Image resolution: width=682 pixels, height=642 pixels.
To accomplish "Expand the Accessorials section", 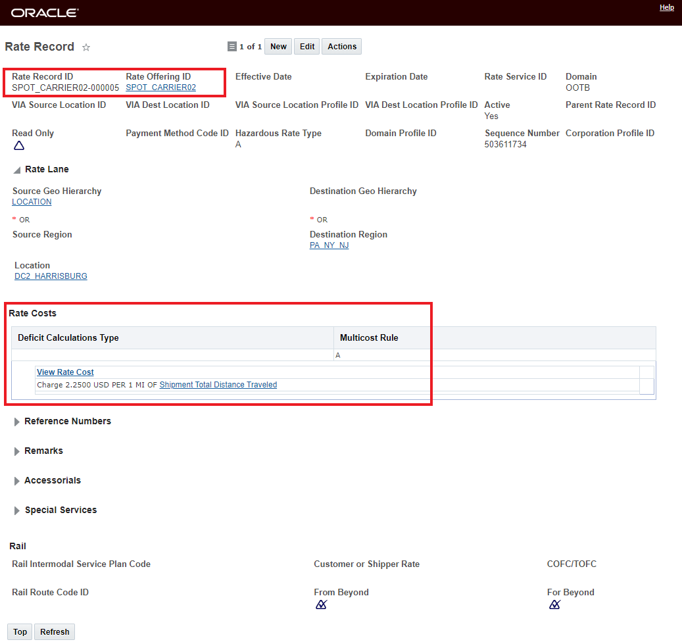I will click(x=16, y=481).
